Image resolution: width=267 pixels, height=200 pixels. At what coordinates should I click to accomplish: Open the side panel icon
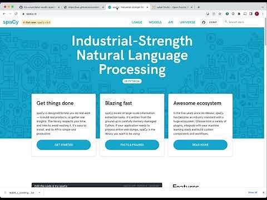point(251,14)
